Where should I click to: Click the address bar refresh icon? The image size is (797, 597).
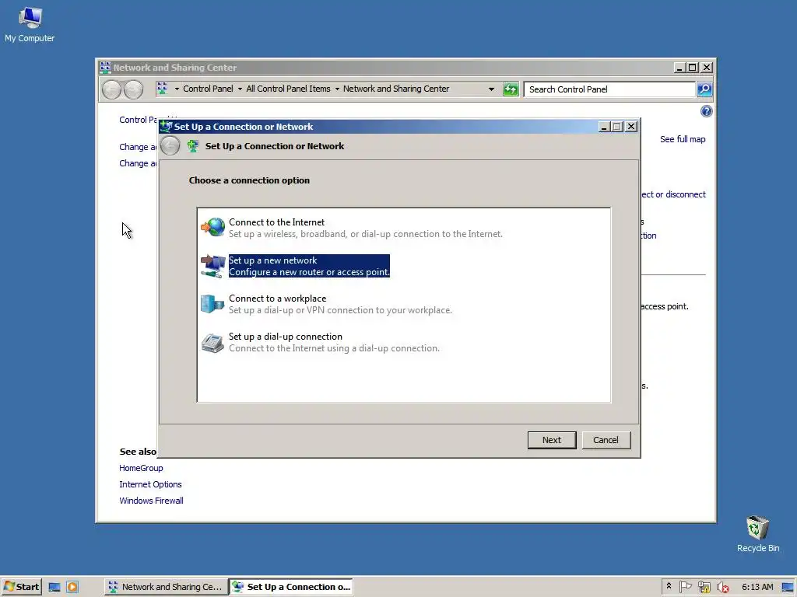pyautogui.click(x=511, y=89)
